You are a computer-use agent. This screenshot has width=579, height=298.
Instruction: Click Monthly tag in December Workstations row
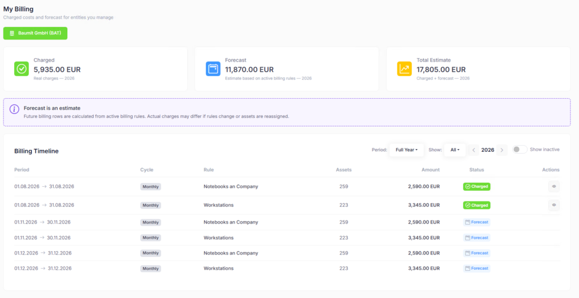[x=150, y=269]
